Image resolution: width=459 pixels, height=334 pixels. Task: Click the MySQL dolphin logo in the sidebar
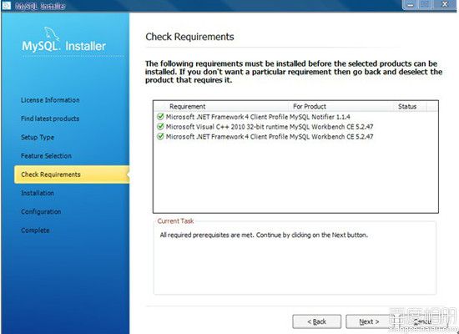pos(52,34)
